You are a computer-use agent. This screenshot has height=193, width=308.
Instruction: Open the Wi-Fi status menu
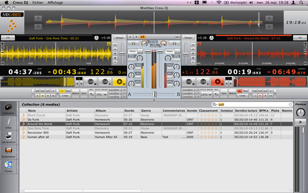click(x=219, y=2)
